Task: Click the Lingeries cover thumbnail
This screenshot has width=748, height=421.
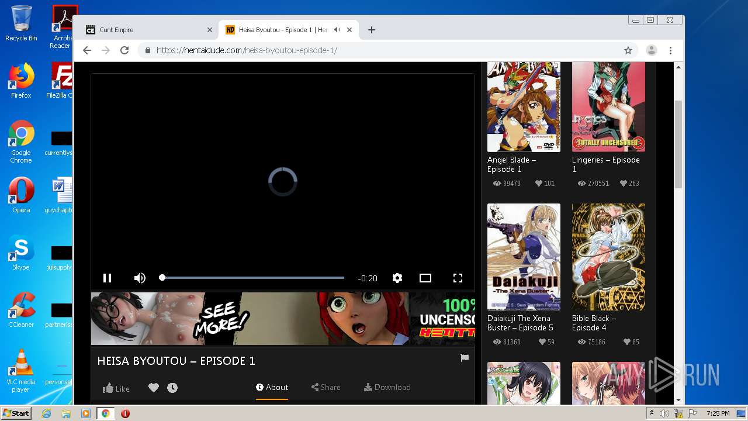Action: (608, 106)
